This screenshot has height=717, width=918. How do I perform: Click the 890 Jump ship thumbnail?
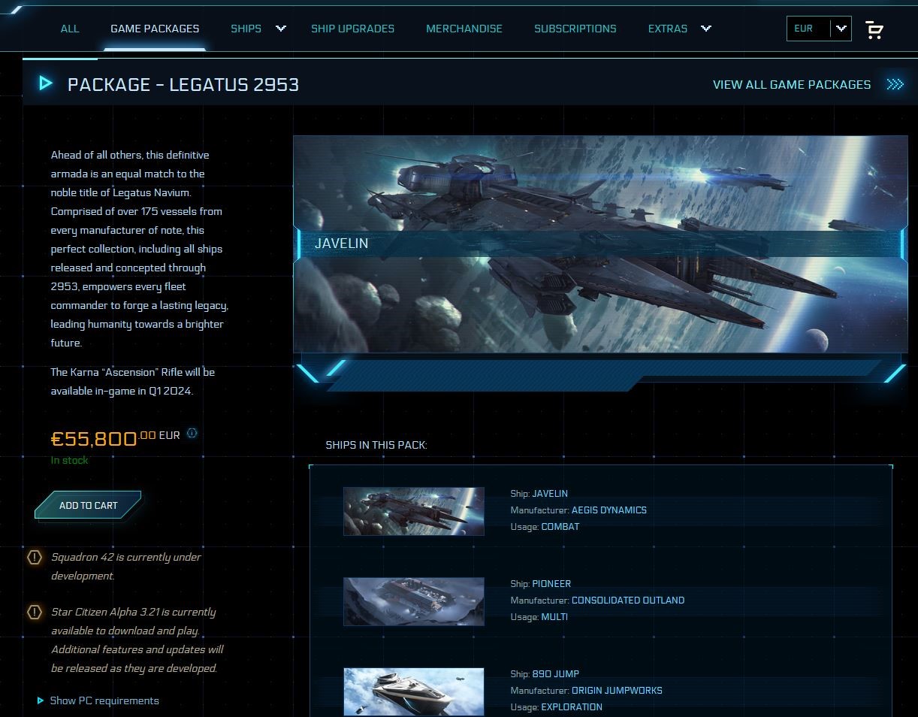pos(414,691)
